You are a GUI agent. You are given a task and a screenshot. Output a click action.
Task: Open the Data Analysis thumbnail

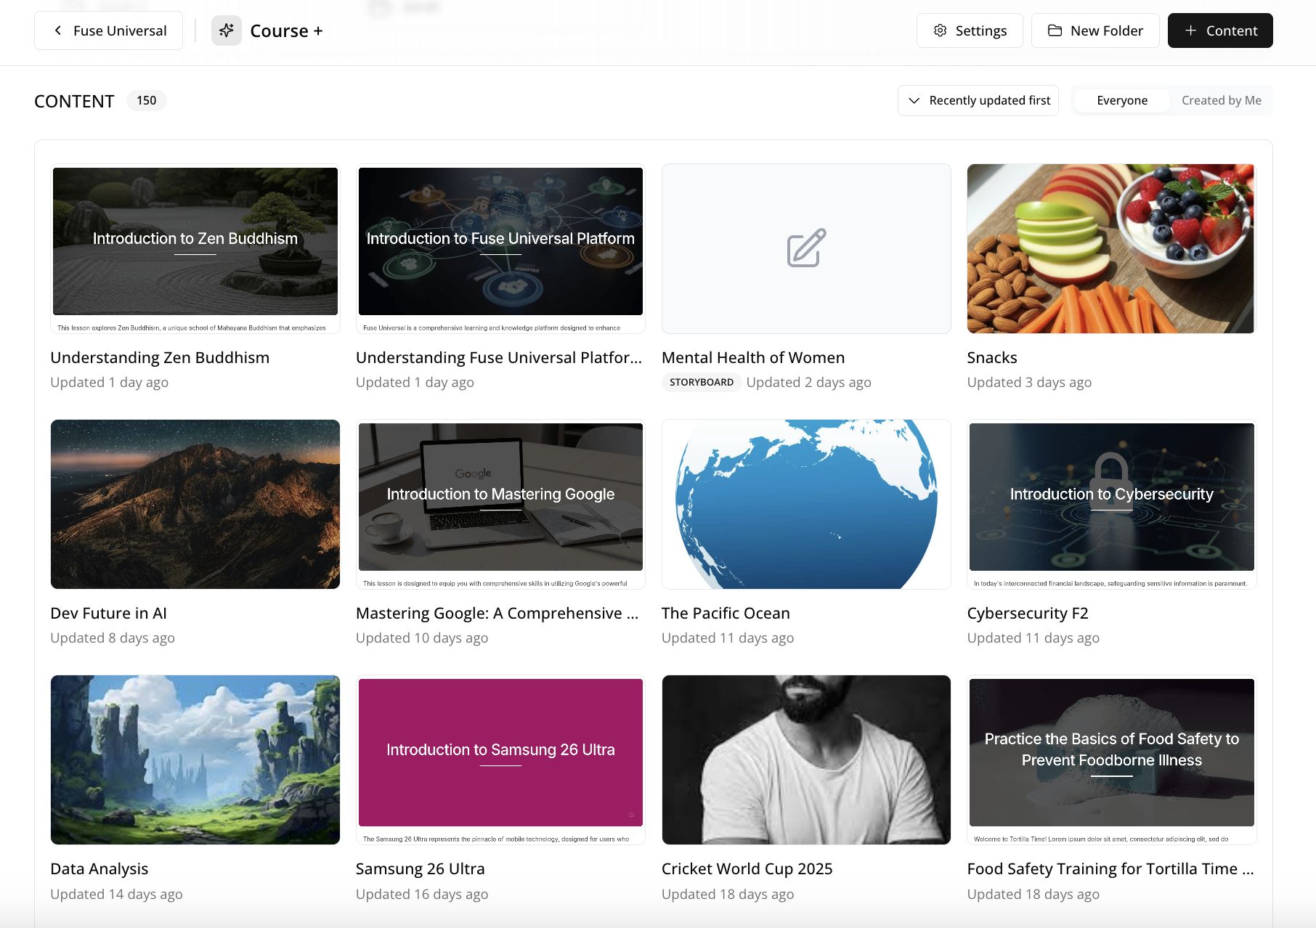pos(195,760)
